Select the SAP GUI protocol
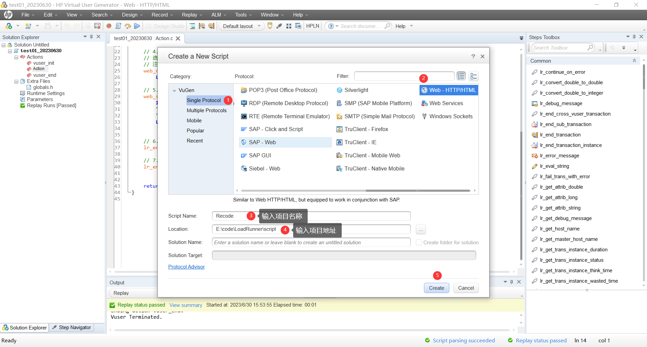Image resolution: width=647 pixels, height=347 pixels. (256, 155)
